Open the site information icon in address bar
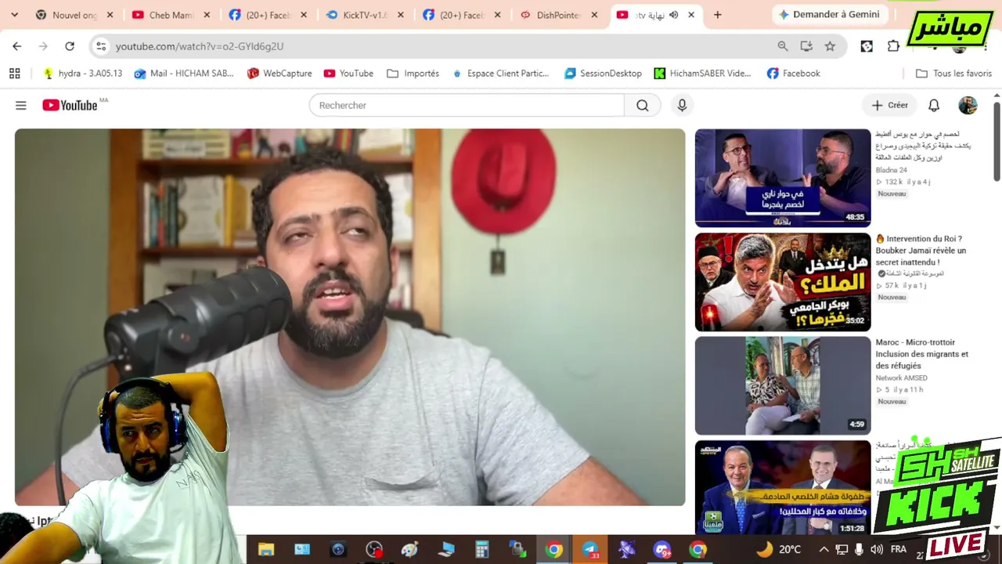 [101, 46]
